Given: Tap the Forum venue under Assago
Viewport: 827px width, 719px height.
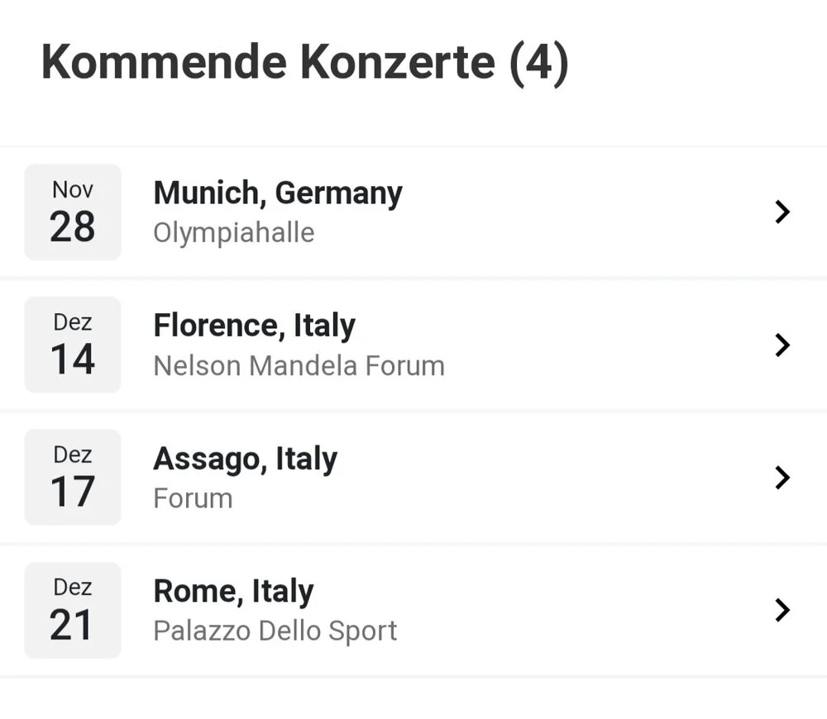Looking at the screenshot, I should pyautogui.click(x=193, y=498).
